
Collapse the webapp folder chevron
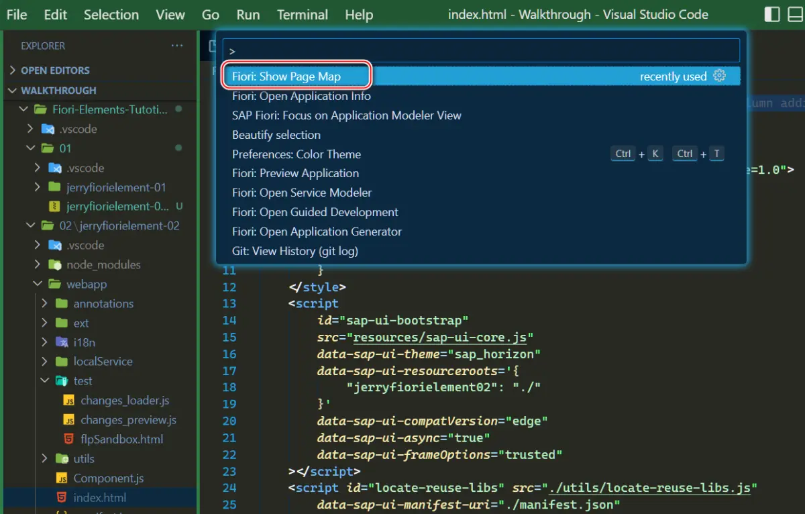38,284
